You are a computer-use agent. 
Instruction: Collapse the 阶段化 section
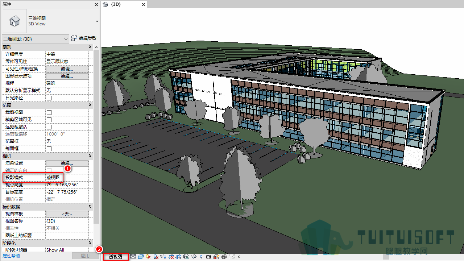click(90, 243)
